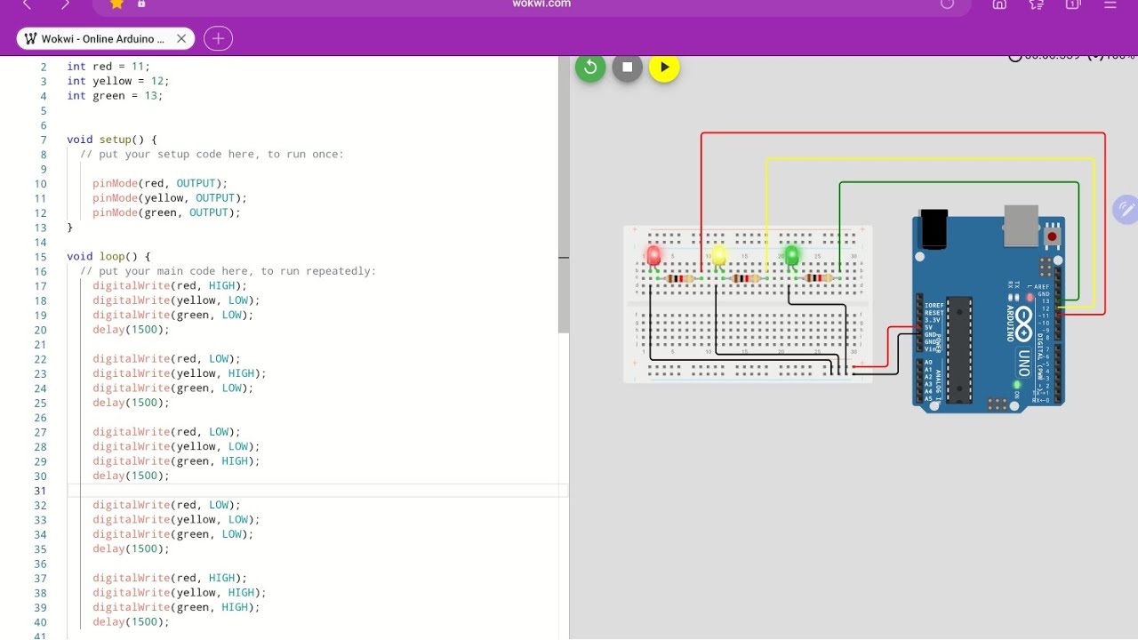This screenshot has width=1138, height=640.
Task: Click 'digitalWrite(red, LOW);' on line 32
Action: [166, 505]
